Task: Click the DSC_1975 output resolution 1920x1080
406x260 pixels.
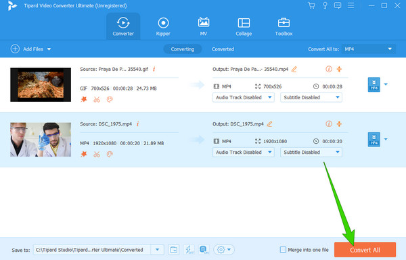Action: pos(275,141)
